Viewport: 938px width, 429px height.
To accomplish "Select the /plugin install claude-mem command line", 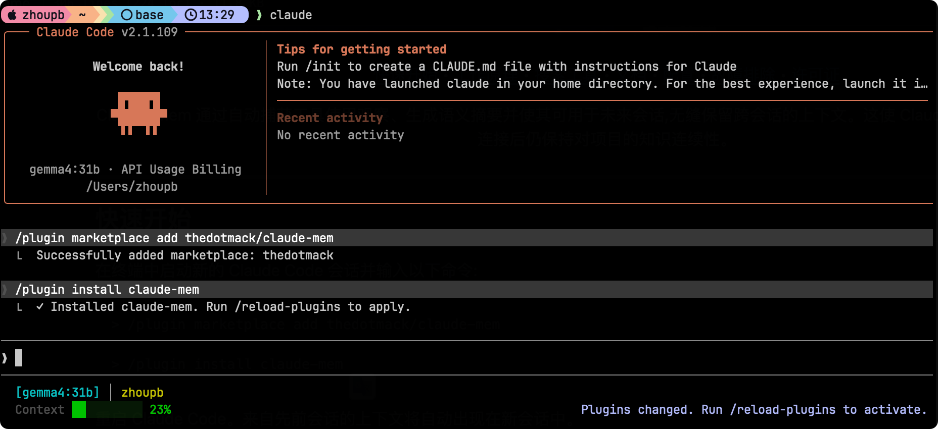I will [x=107, y=289].
